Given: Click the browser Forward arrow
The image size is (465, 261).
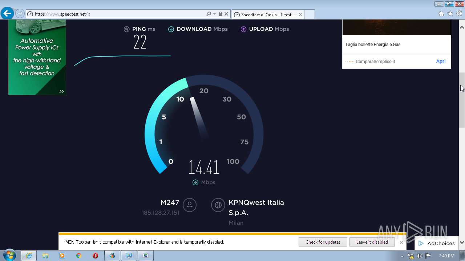Looking at the screenshot, I should tap(20, 14).
